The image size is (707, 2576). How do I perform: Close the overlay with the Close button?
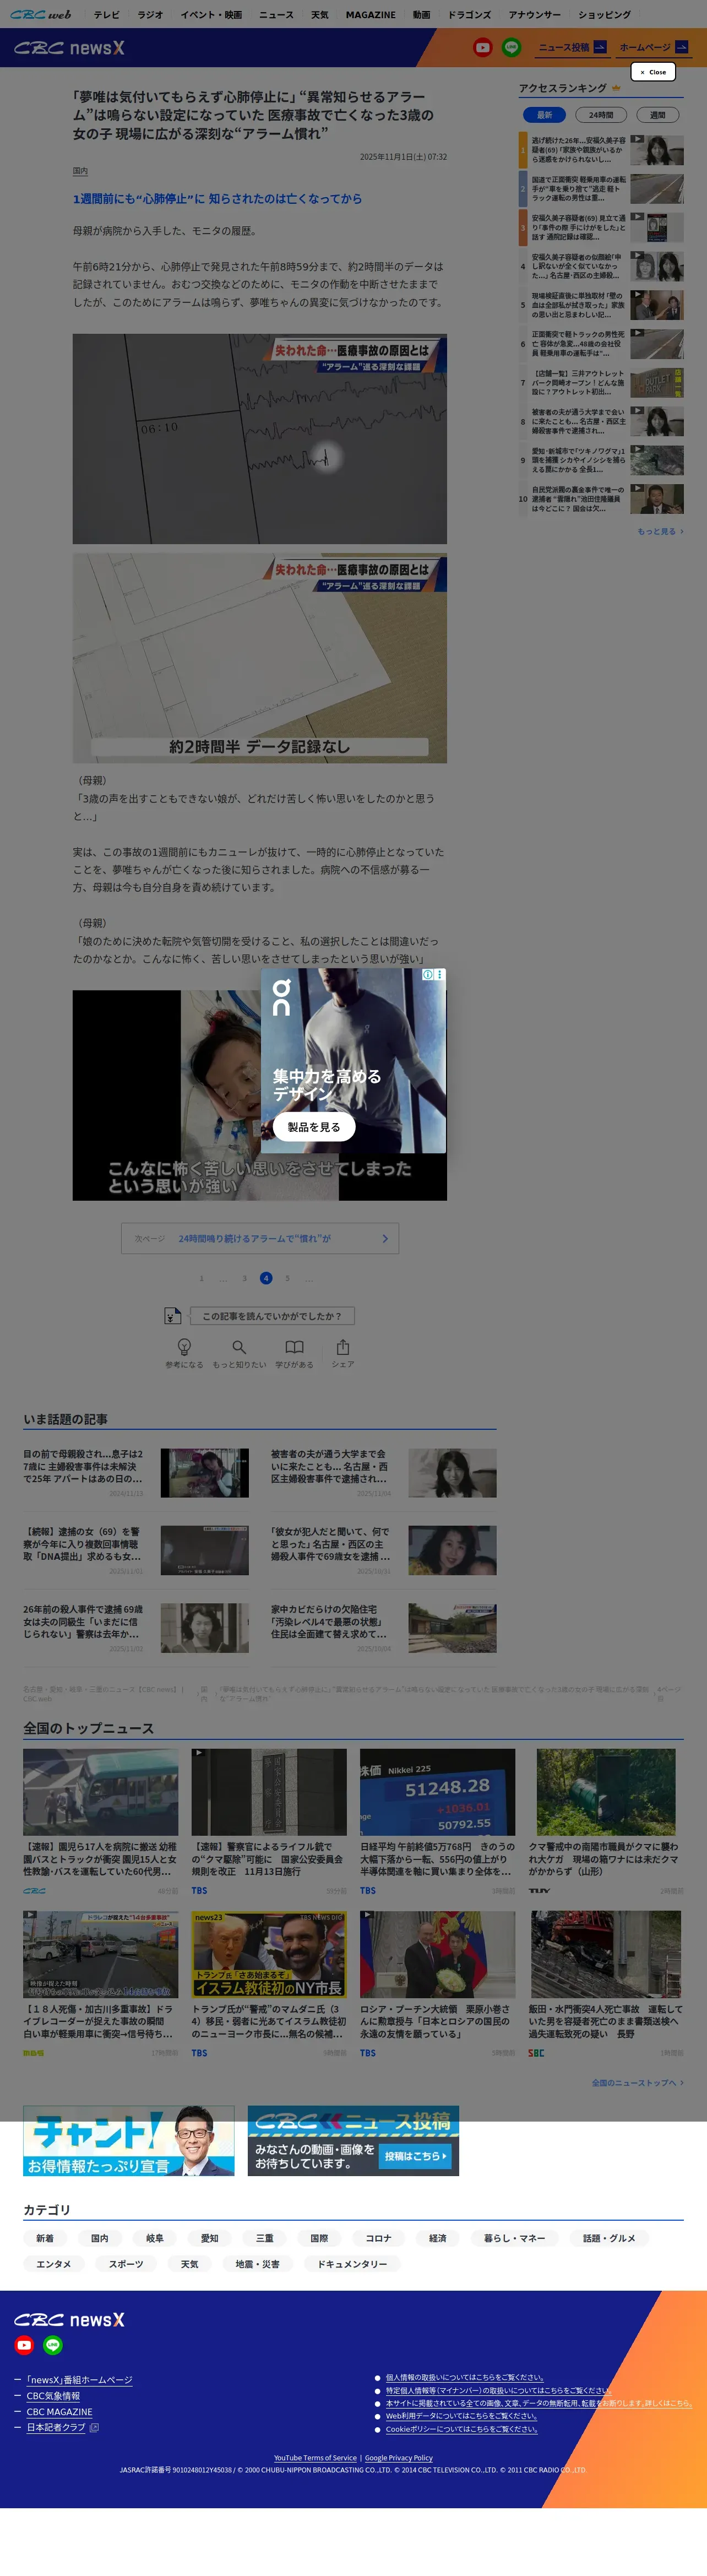click(653, 72)
